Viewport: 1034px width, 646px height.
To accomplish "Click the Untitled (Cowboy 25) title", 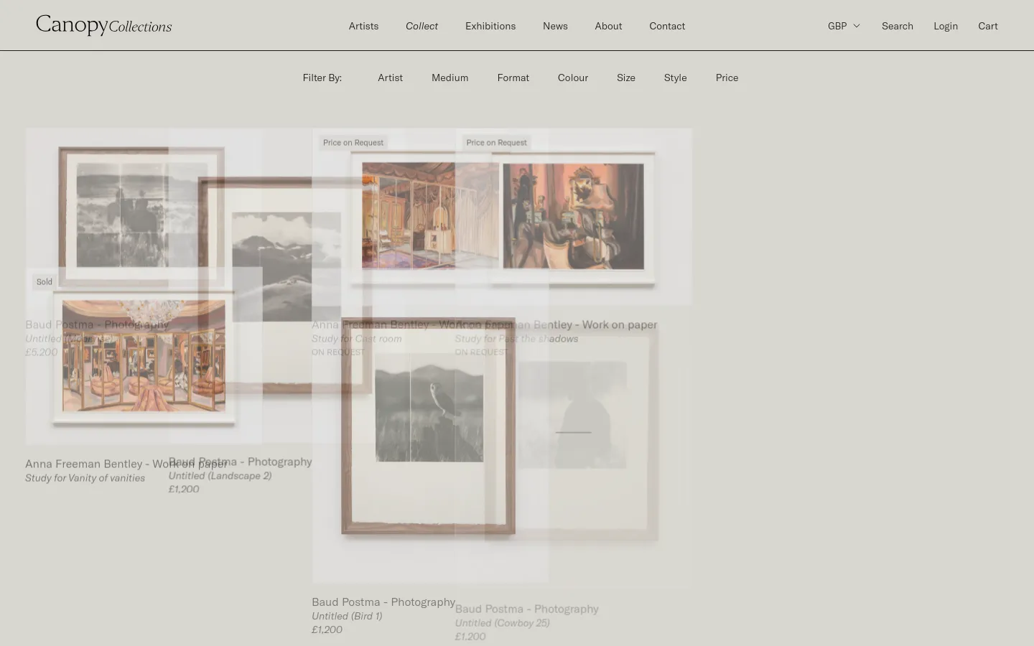I will tap(502, 622).
